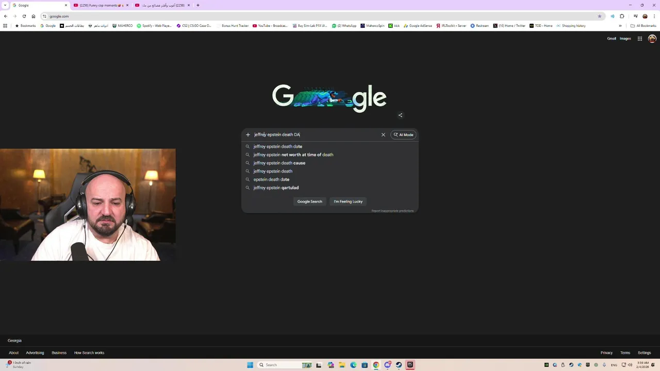This screenshot has width=660, height=371.
Task: Open the browser home page icon
Action: pyautogui.click(x=34, y=16)
